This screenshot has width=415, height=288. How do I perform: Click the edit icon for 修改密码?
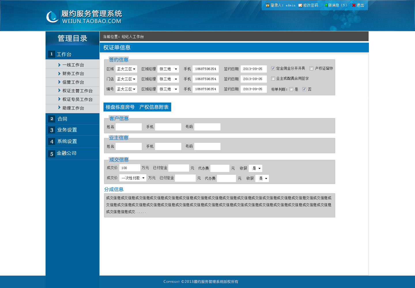pos(300,5)
